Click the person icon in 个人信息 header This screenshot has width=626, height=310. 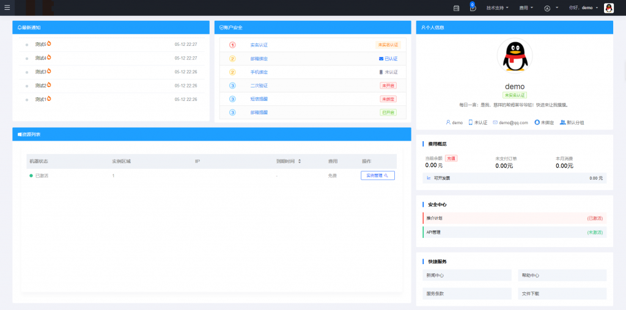[423, 28]
